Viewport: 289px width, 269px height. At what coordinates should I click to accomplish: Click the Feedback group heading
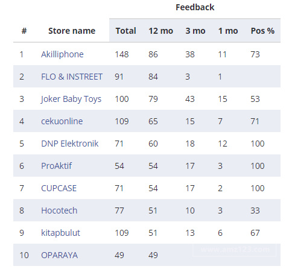195,7
